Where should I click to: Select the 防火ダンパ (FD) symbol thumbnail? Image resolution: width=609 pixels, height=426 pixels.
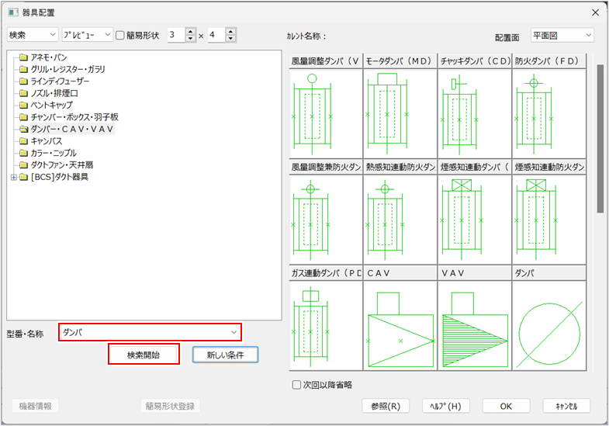[548, 113]
